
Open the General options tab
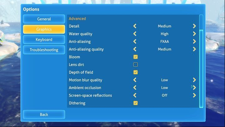point(44,19)
